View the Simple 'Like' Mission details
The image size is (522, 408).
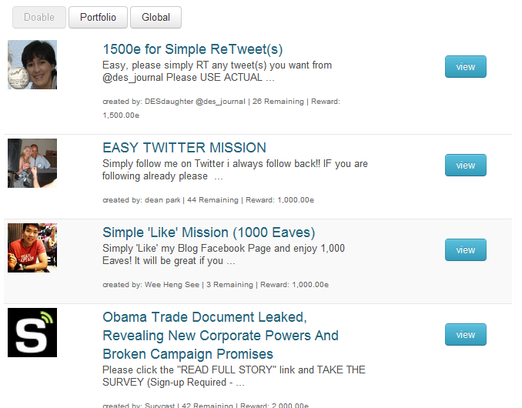point(465,249)
